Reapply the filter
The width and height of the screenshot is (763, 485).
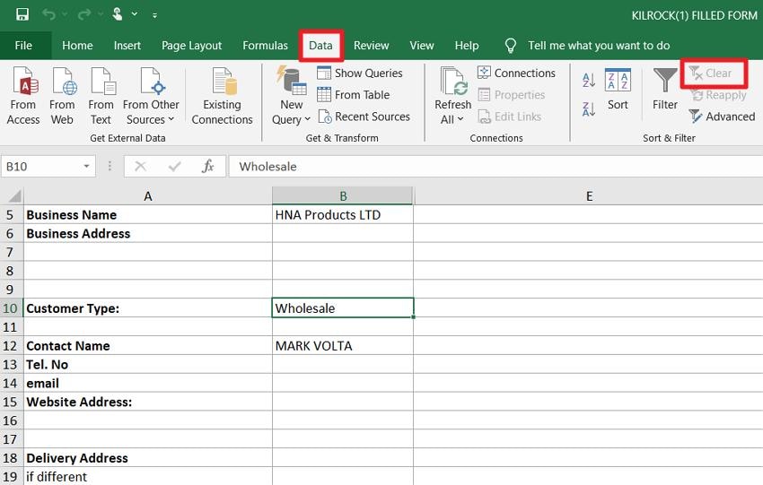click(x=718, y=95)
